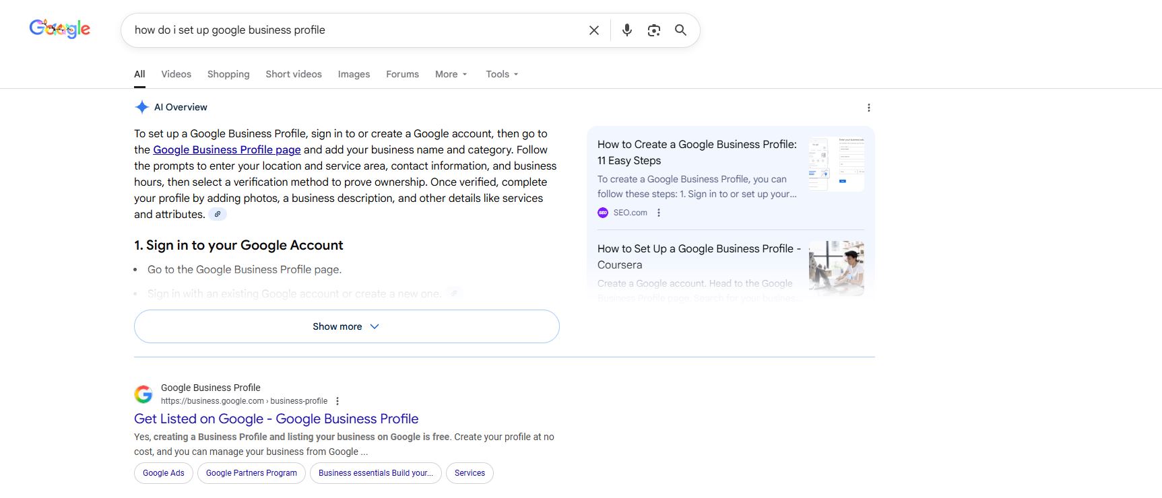Viewport: 1162px width, 498px height.
Task: Open the Tools dropdown
Action: click(502, 74)
